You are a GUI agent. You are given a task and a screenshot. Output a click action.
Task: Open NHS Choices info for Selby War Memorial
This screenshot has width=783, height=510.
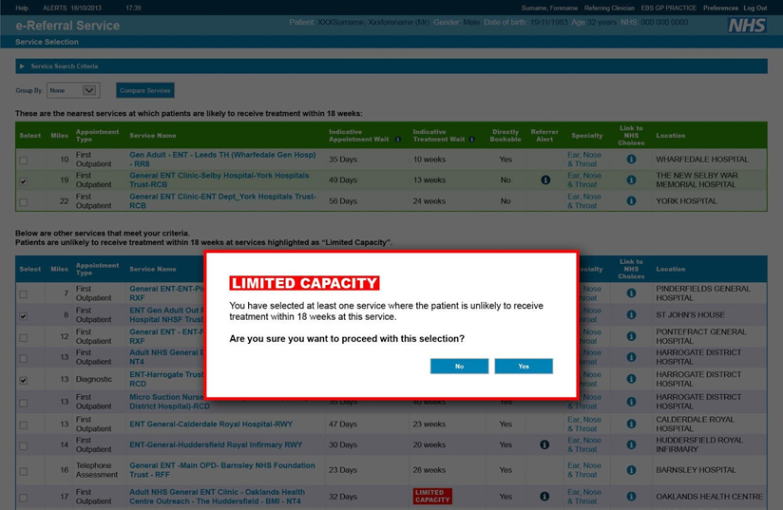[631, 179]
